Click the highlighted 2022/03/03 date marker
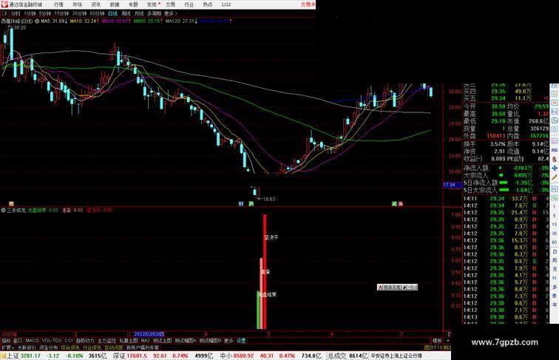Image resolution: width=559 pixels, height=360 pixels. (x=149, y=334)
